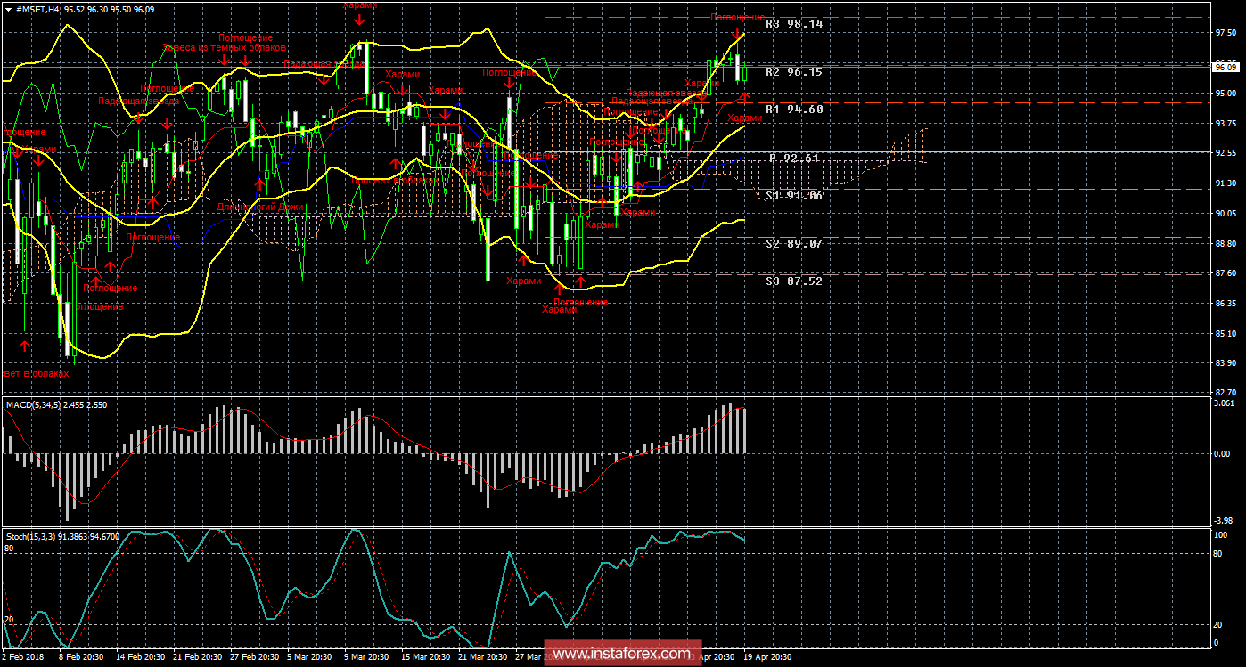Image resolution: width=1246 pixels, height=667 pixels.
Task: Click the 'Длинноногий Дожи' candlestick pattern label
Action: click(x=260, y=207)
